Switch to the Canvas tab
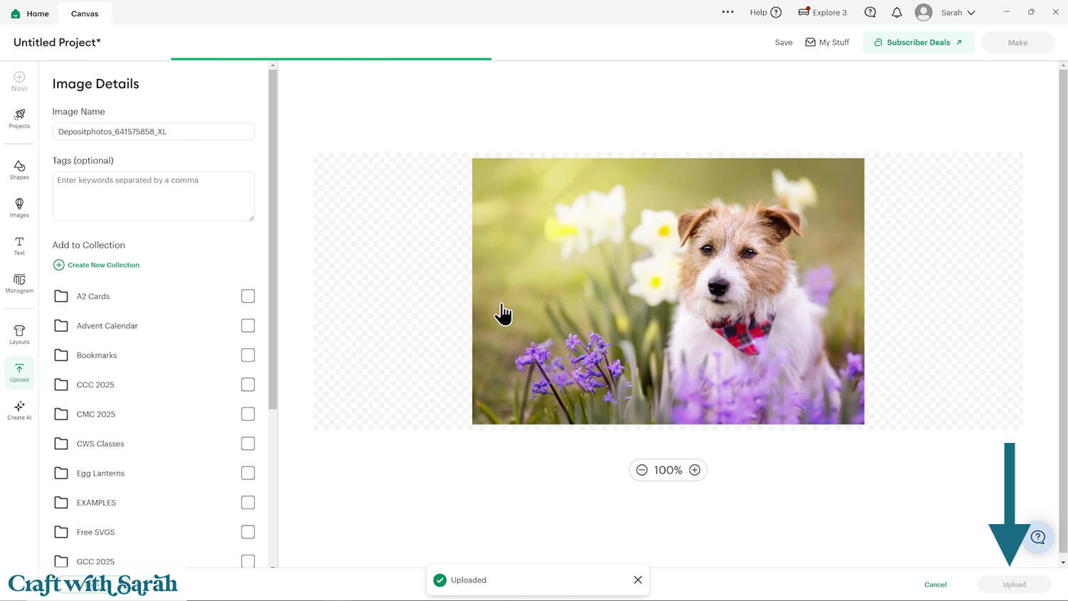1068x601 pixels. [85, 14]
